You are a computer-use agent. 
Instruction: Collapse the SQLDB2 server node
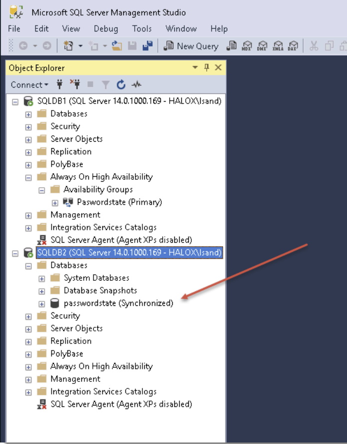coord(15,253)
